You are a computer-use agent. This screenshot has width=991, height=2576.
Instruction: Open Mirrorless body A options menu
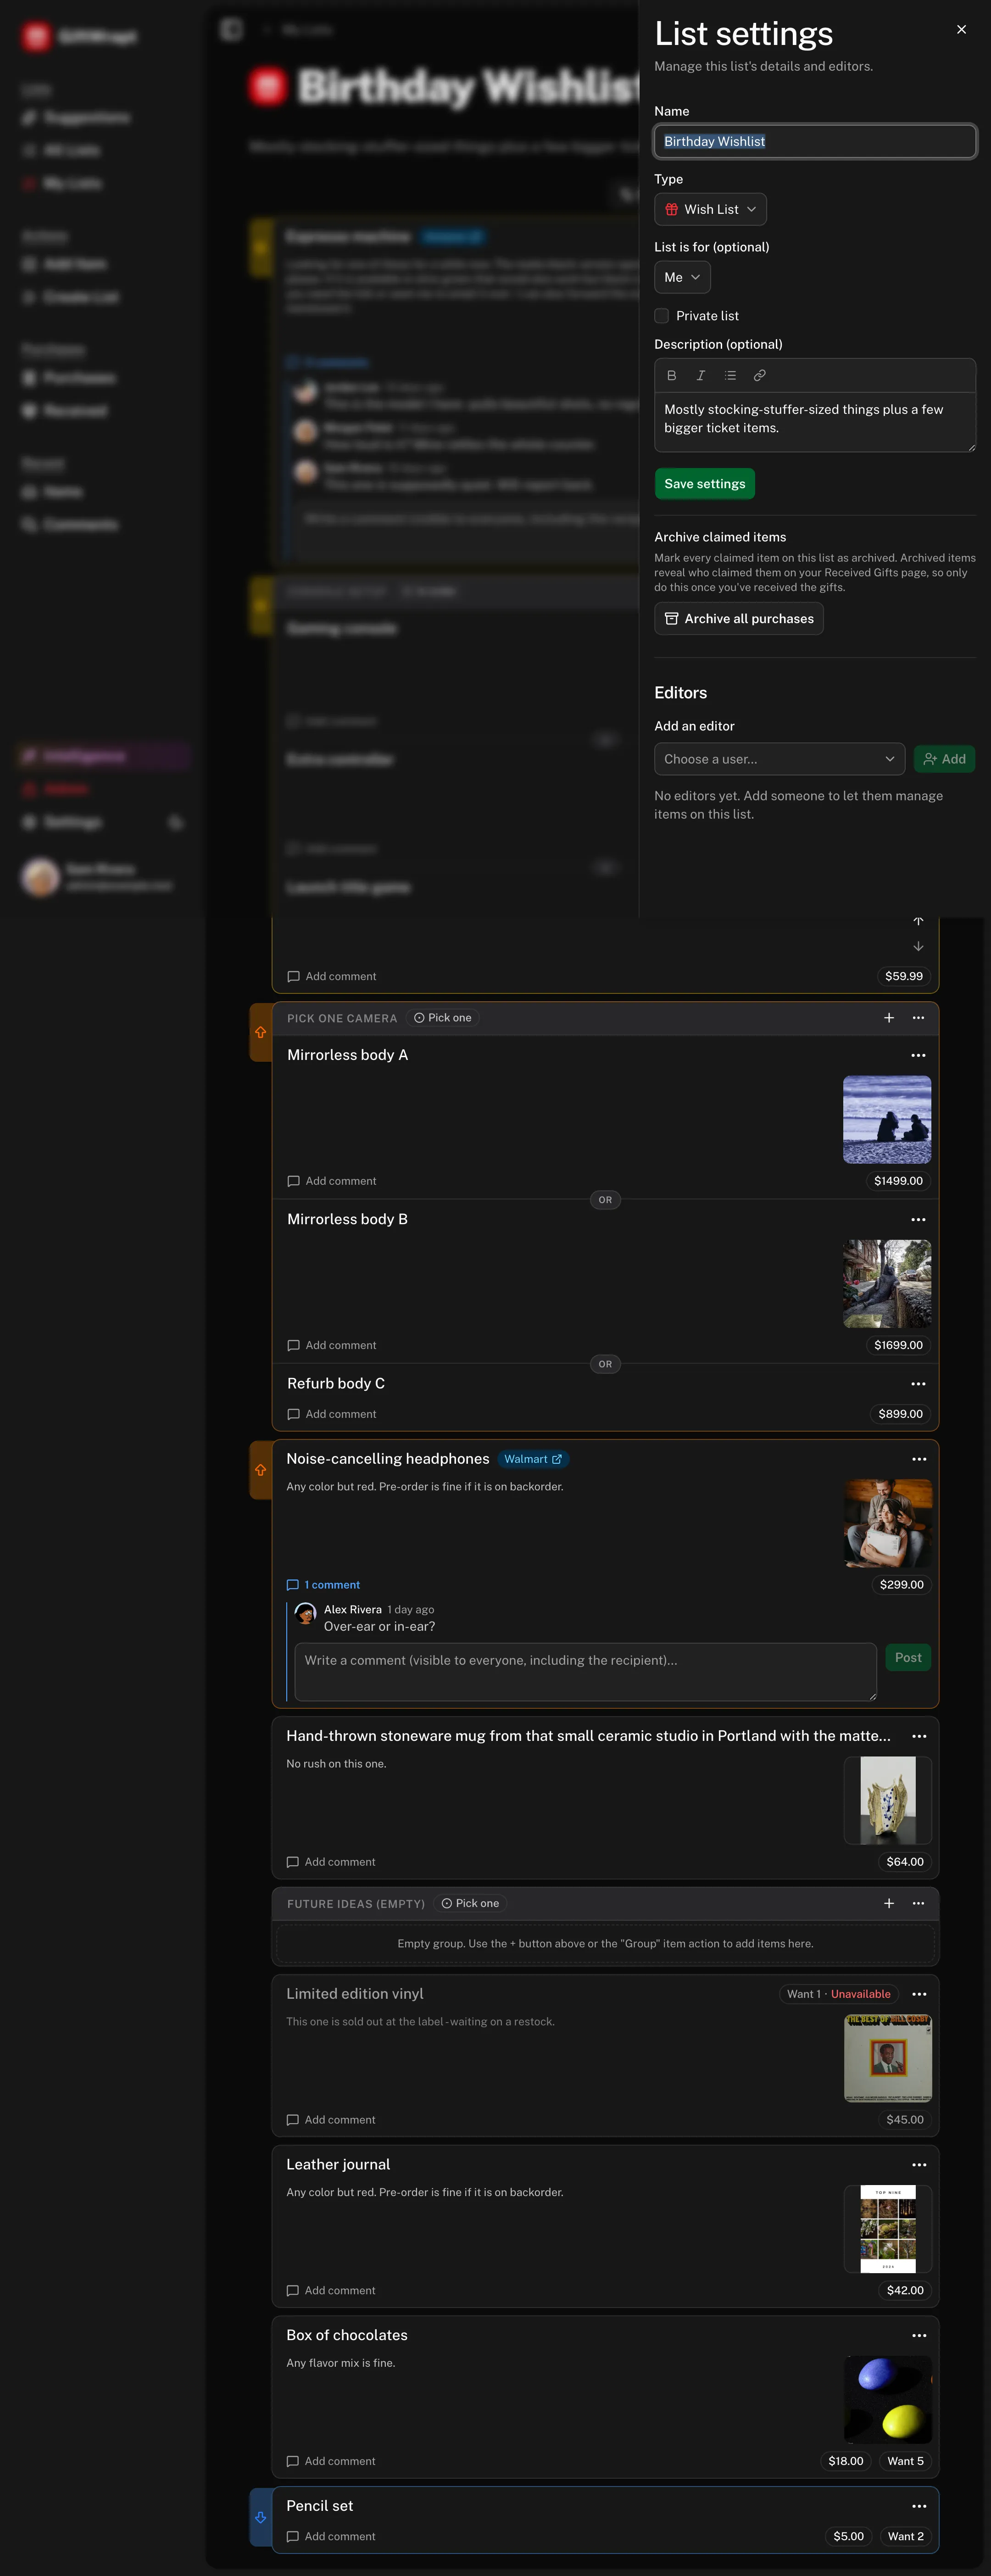point(918,1055)
